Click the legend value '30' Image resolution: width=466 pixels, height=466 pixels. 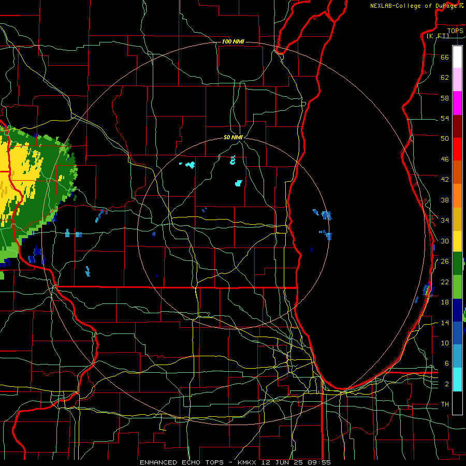[x=445, y=241]
